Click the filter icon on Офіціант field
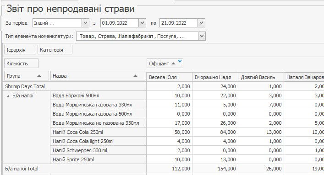Screen dimensions: 324x175 pos(180,61)
